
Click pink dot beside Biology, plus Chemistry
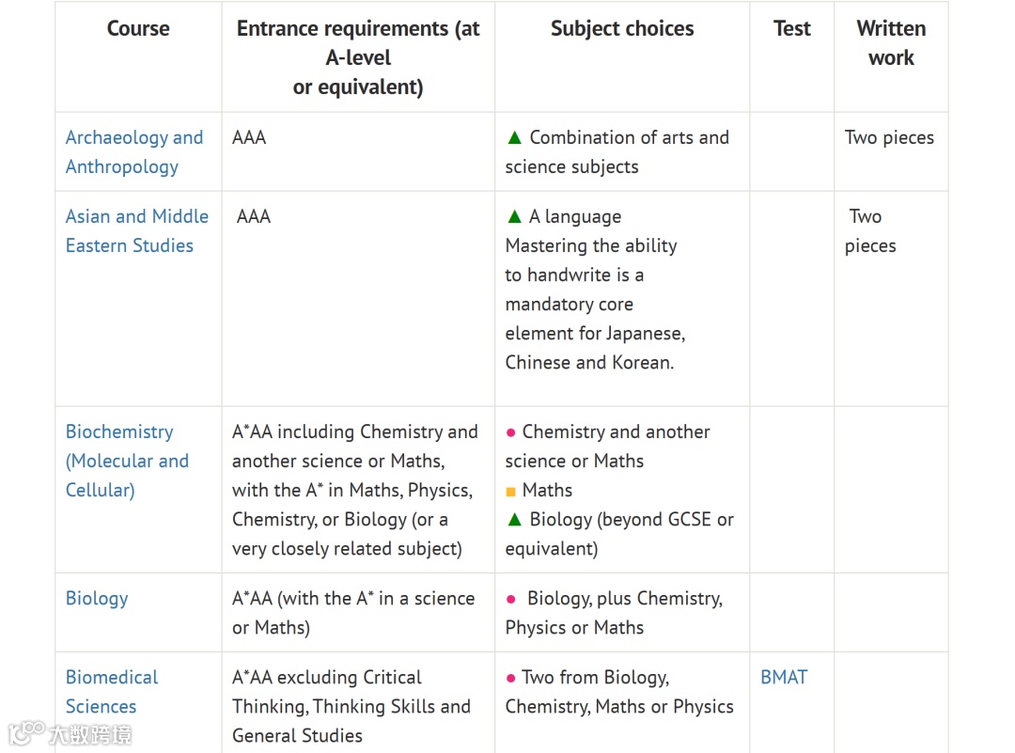tap(511, 600)
